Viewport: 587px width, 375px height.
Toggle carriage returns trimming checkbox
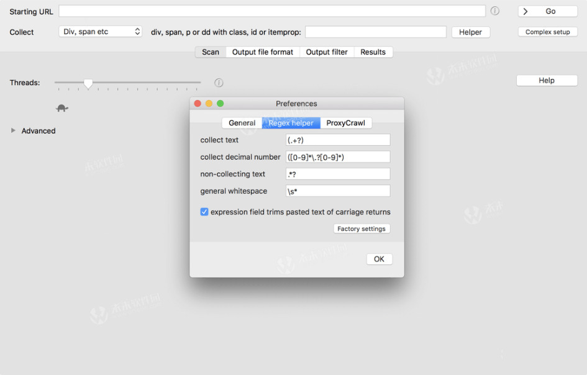pyautogui.click(x=204, y=212)
